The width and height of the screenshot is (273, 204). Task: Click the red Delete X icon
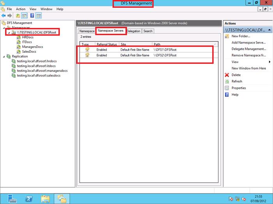pos(227,75)
